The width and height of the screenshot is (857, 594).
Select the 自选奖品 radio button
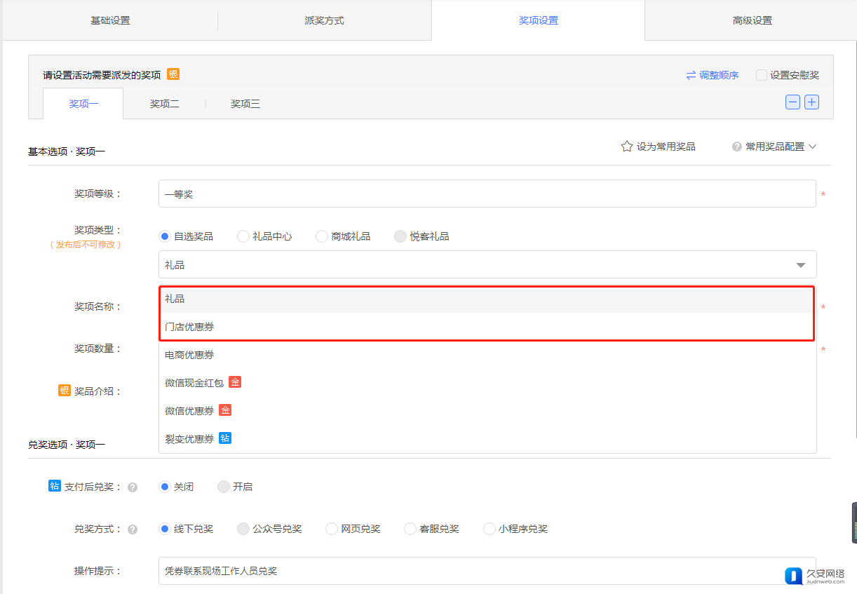pyautogui.click(x=166, y=236)
